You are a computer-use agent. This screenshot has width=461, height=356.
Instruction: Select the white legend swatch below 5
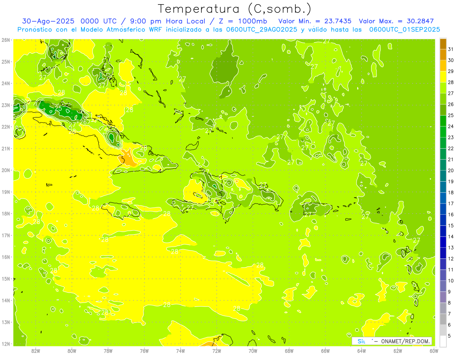(x=443, y=341)
